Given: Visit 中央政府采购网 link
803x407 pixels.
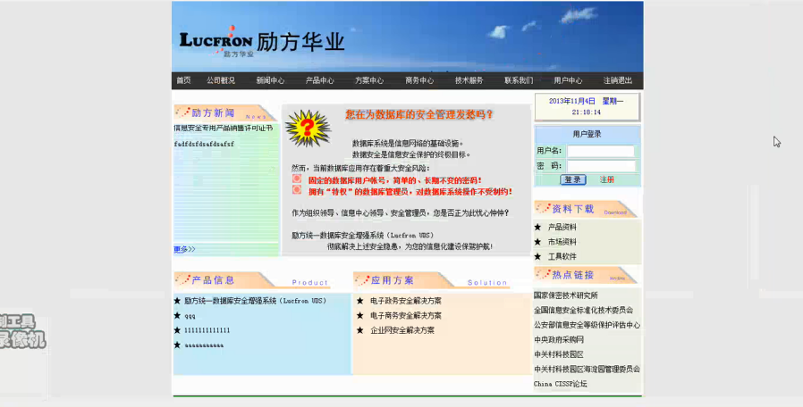Looking at the screenshot, I should (559, 339).
